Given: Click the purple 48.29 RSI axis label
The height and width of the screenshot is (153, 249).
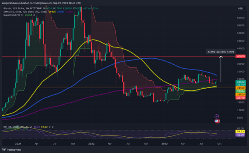Looking at the screenshot, I should click(x=240, y=135).
